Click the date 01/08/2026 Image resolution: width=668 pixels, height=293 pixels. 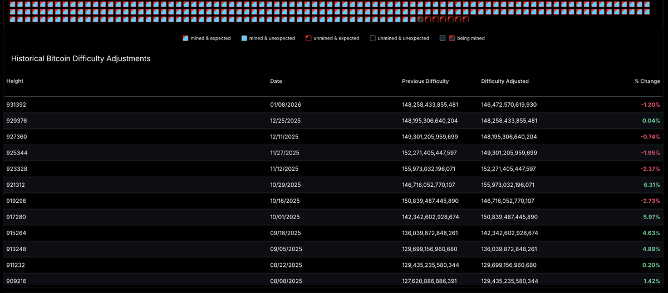tap(286, 105)
